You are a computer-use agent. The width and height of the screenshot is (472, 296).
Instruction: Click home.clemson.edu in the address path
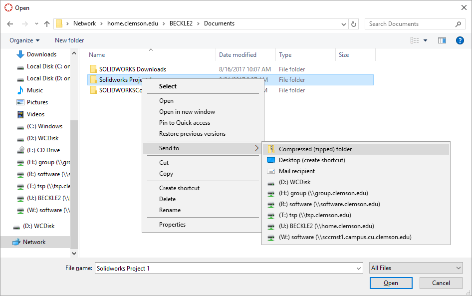point(132,23)
